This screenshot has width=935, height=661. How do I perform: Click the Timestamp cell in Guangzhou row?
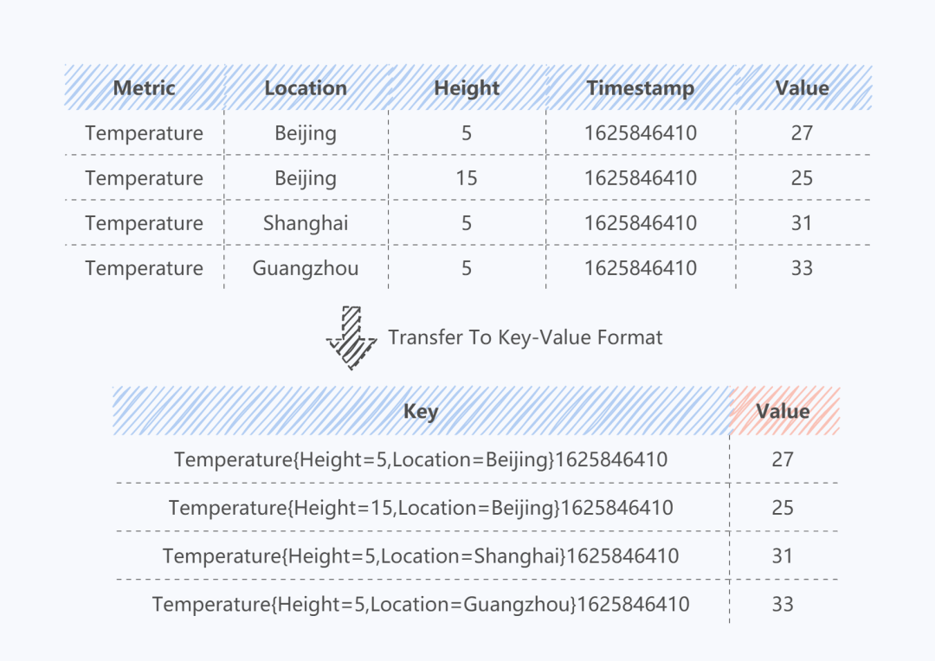[640, 268]
